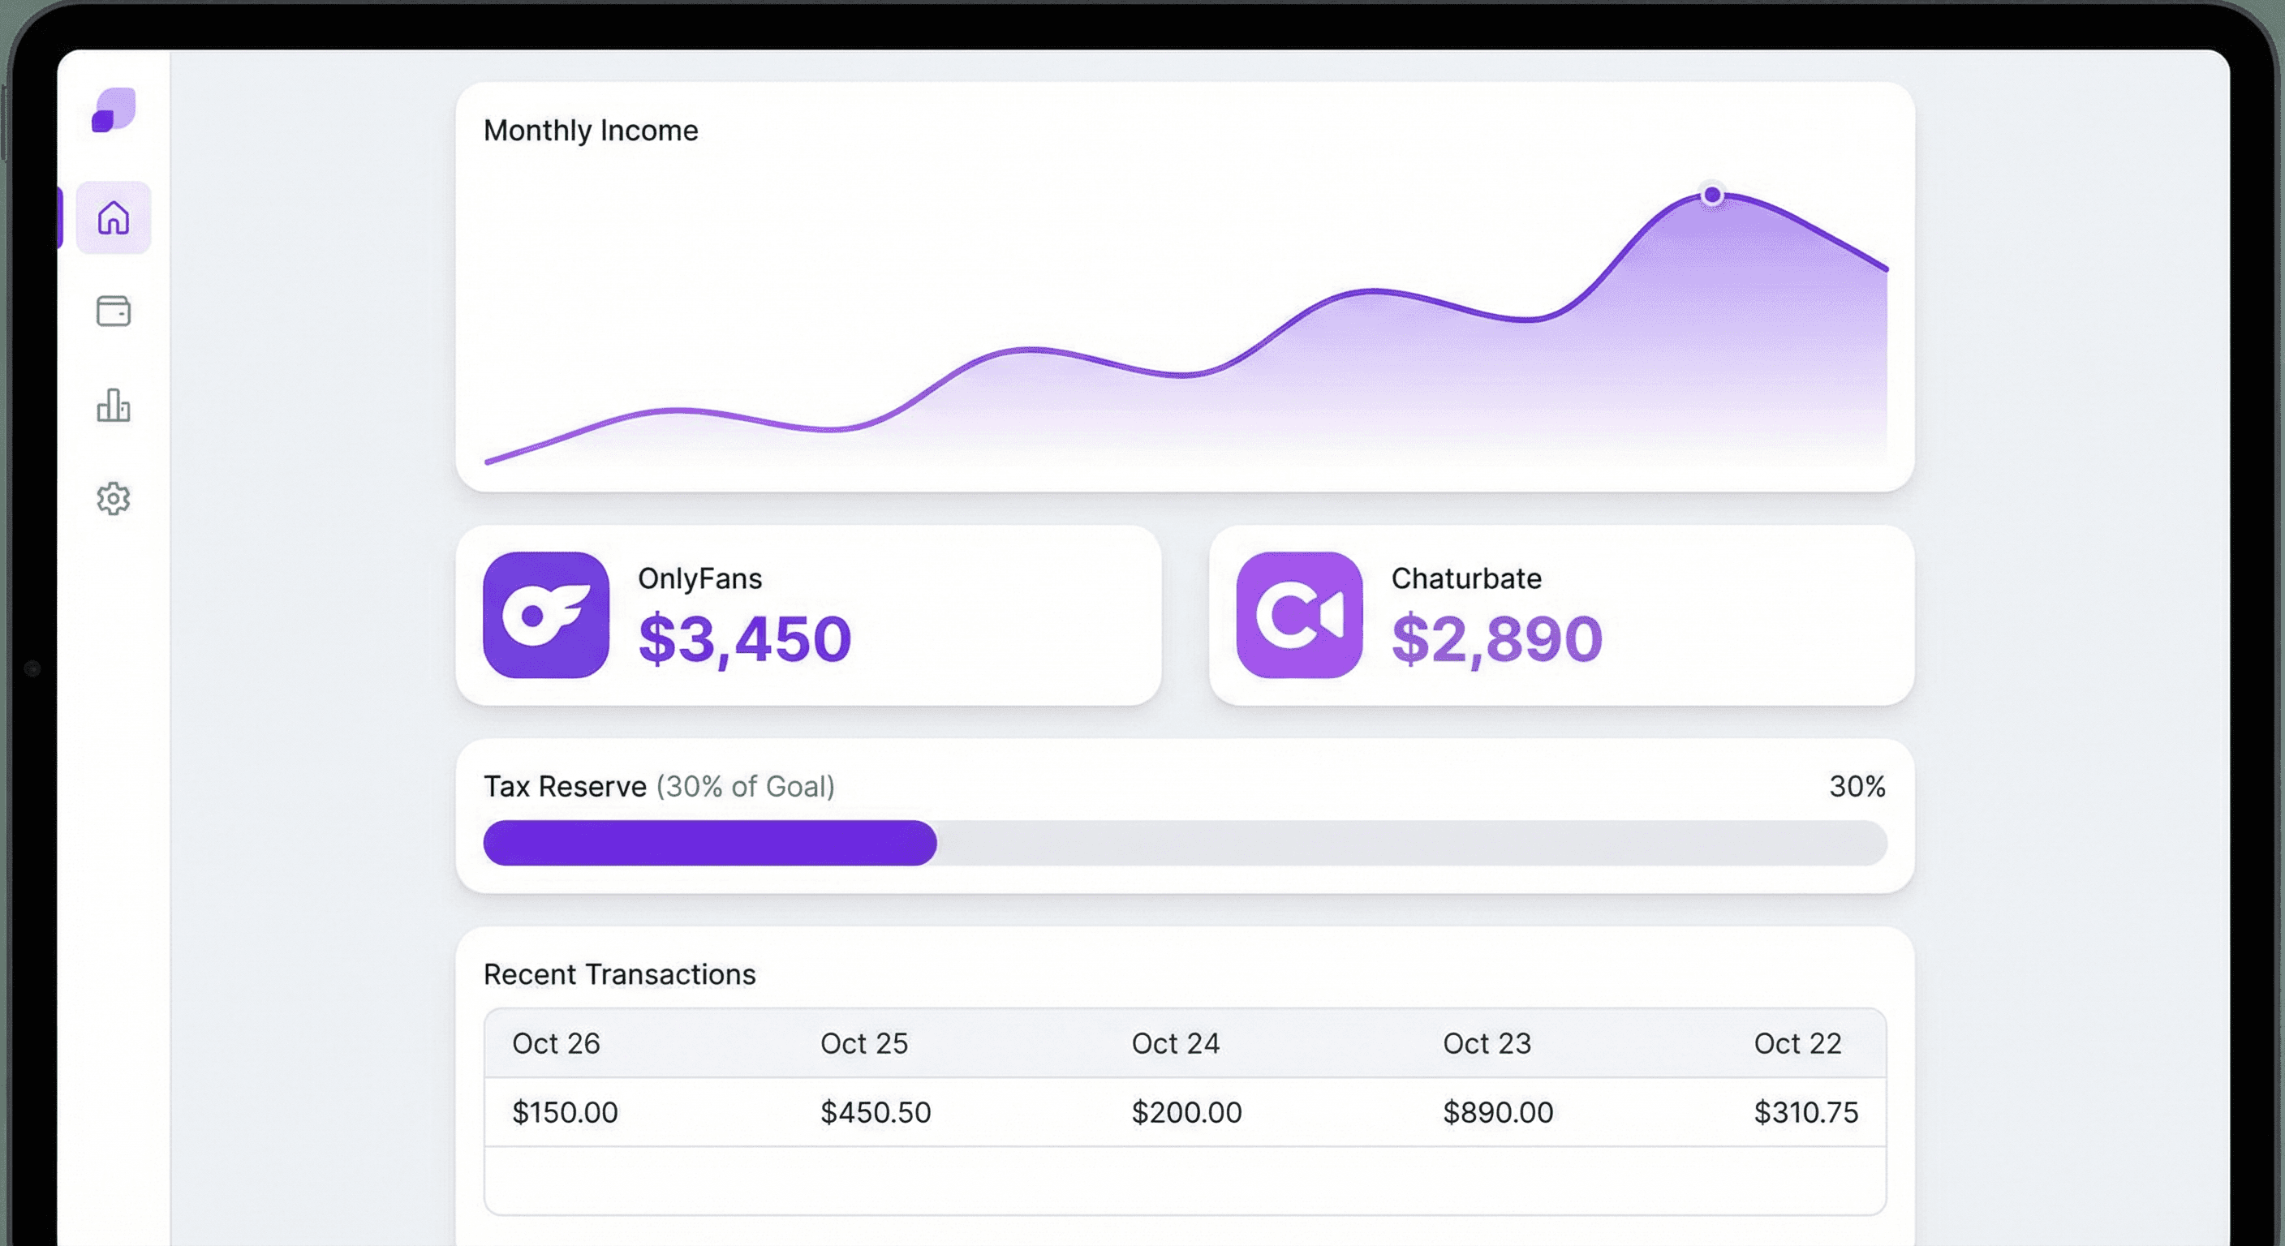
Task: Open the Analytics bar chart icon
Action: [x=114, y=406]
